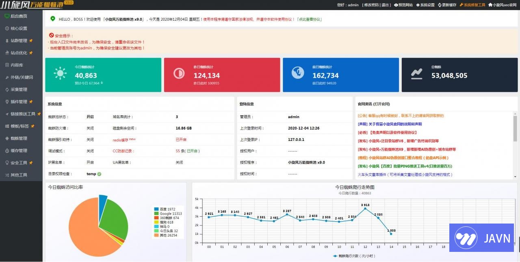Click the 16.86 GB disk space value
The height and width of the screenshot is (262, 520).
coord(184,128)
